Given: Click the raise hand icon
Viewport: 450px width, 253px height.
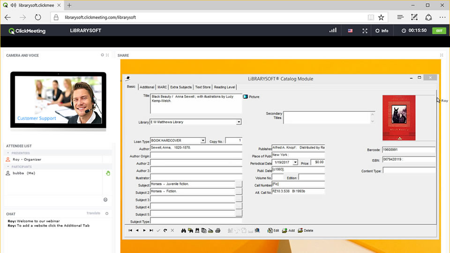Looking at the screenshot, I should [108, 173].
